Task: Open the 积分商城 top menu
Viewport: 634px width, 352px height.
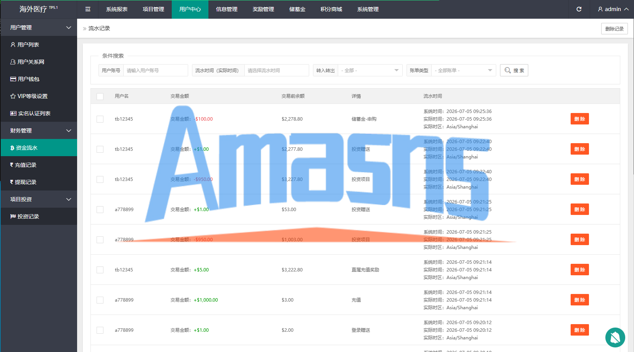Action: [x=331, y=9]
